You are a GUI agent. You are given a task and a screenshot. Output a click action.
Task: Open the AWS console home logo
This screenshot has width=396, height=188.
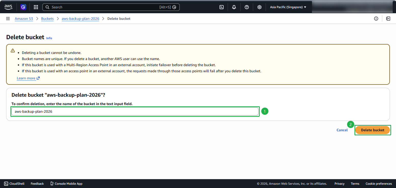tap(8, 7)
